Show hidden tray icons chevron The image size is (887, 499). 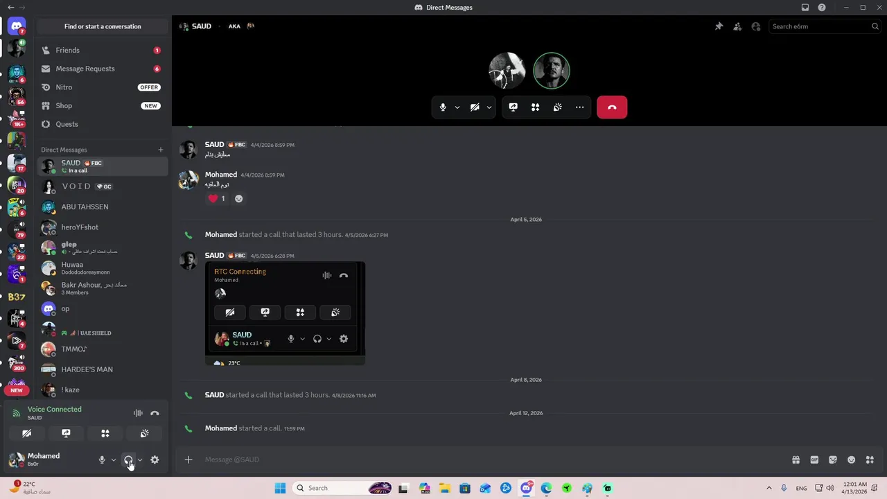[x=769, y=488]
